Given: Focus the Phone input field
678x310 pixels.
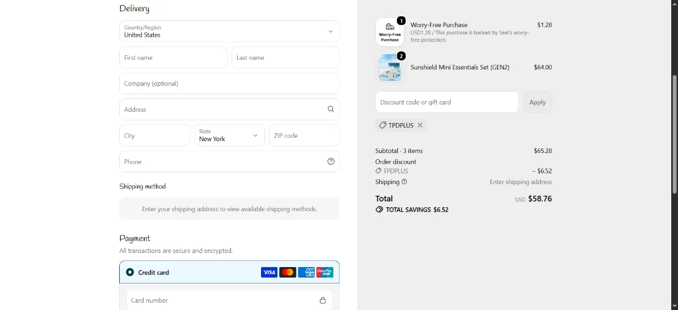Looking at the screenshot, I should [229, 161].
